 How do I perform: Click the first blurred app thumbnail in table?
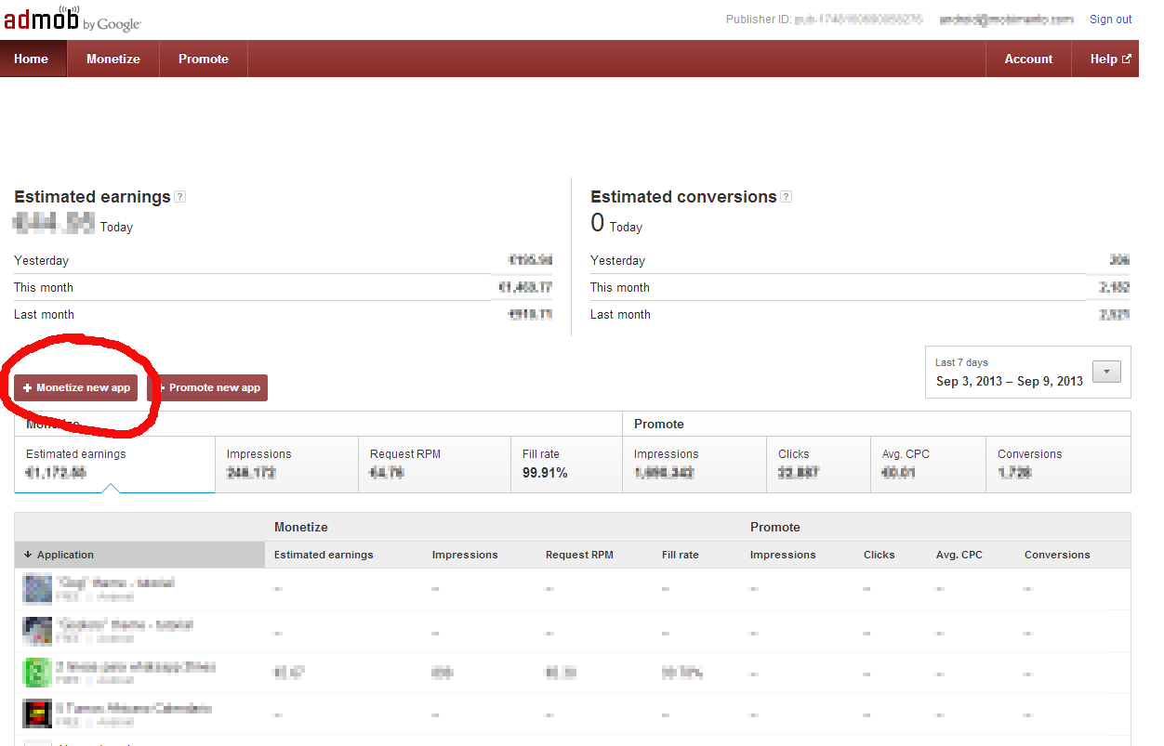pos(37,589)
